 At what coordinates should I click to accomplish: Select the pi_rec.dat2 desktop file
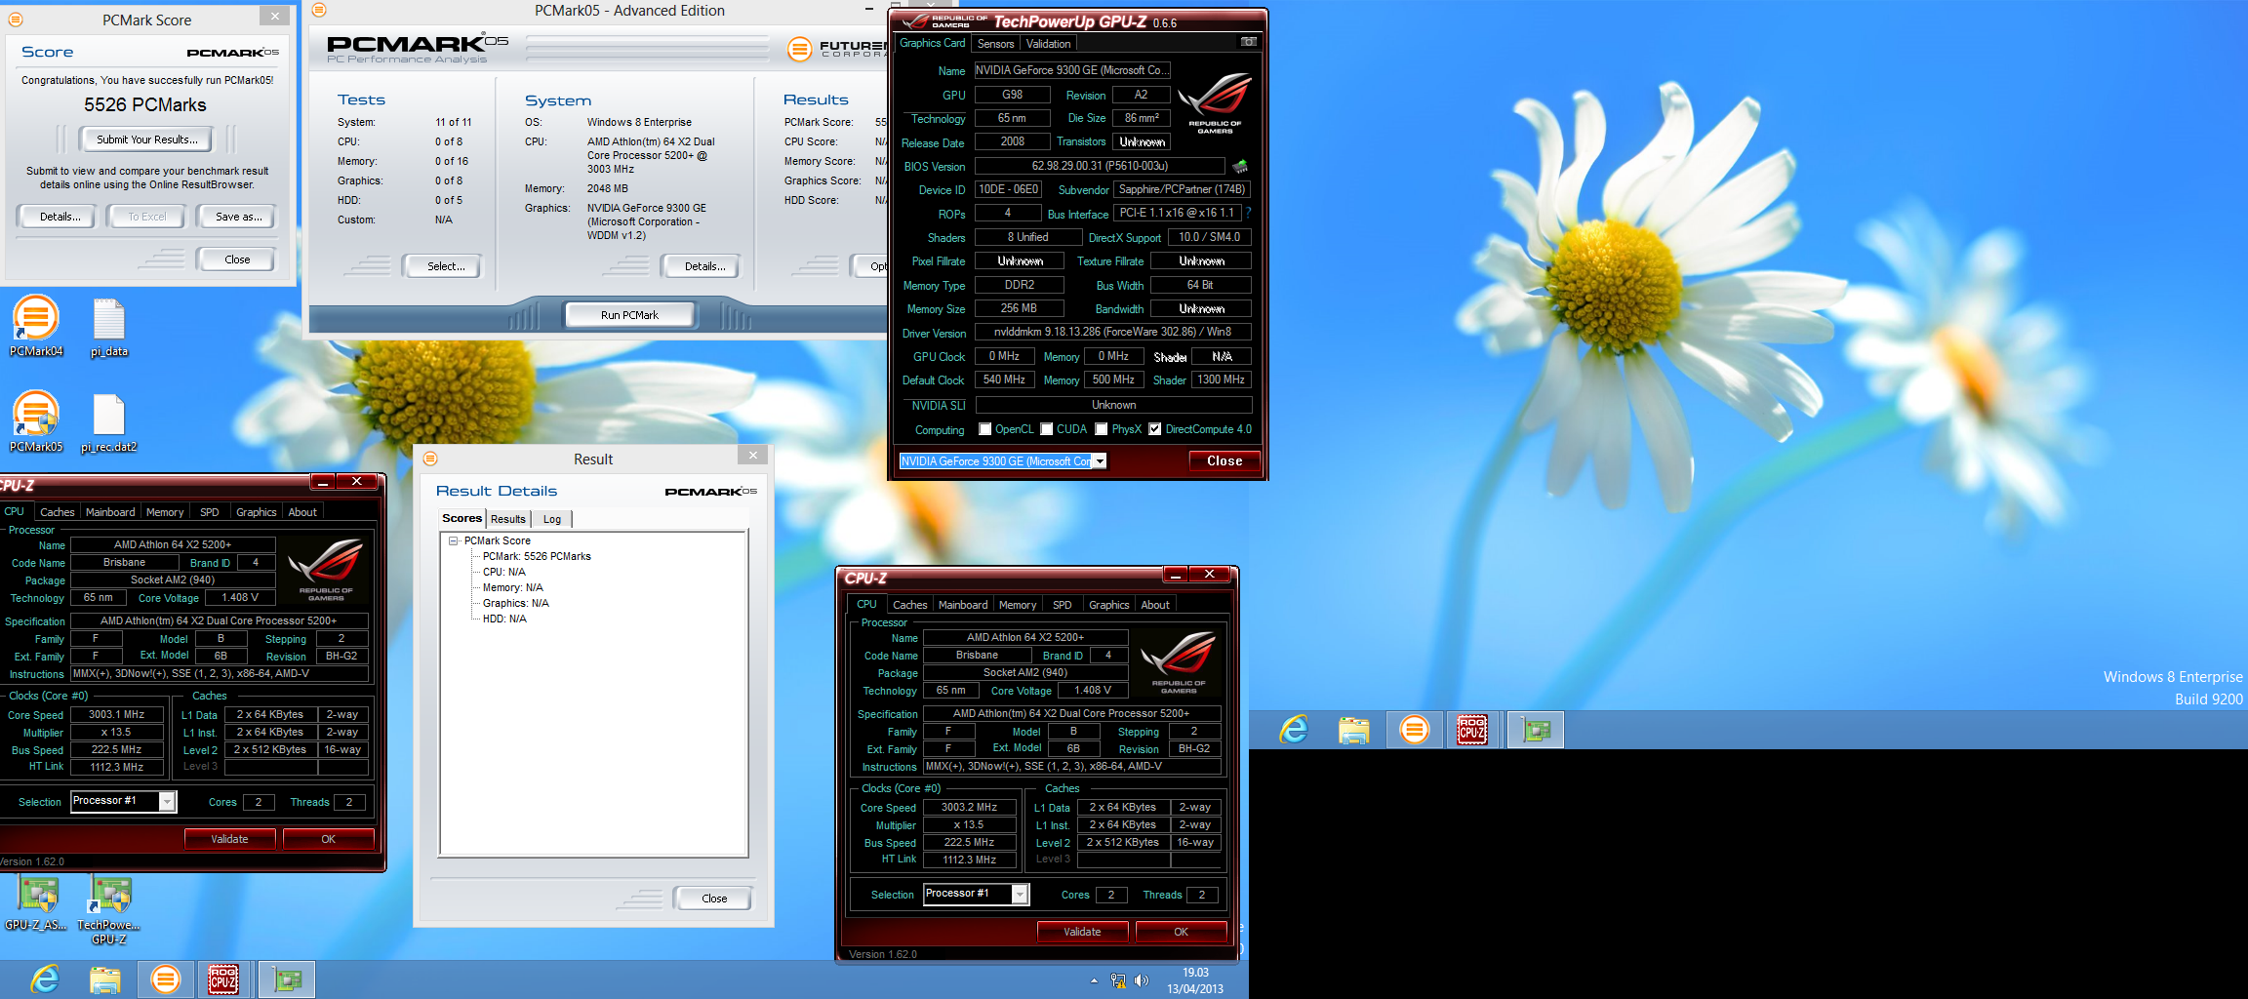pyautogui.click(x=108, y=422)
